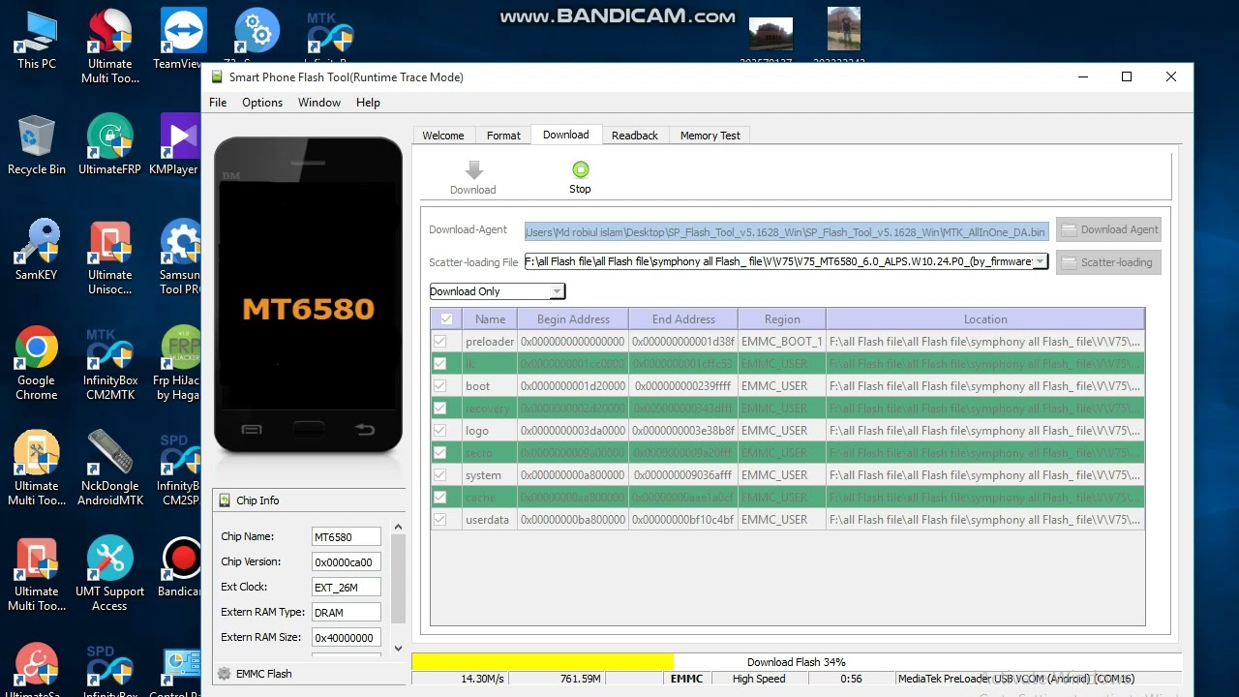
Task: Sort table by the Name column header
Action: pos(490,318)
